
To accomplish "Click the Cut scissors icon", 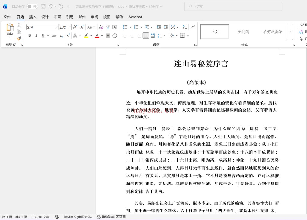I will tap(19, 25).
